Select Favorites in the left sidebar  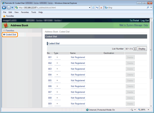click(x=10, y=30)
